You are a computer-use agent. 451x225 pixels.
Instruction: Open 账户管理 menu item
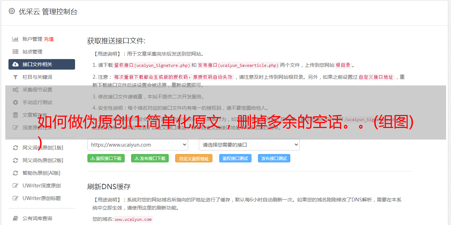[32, 39]
